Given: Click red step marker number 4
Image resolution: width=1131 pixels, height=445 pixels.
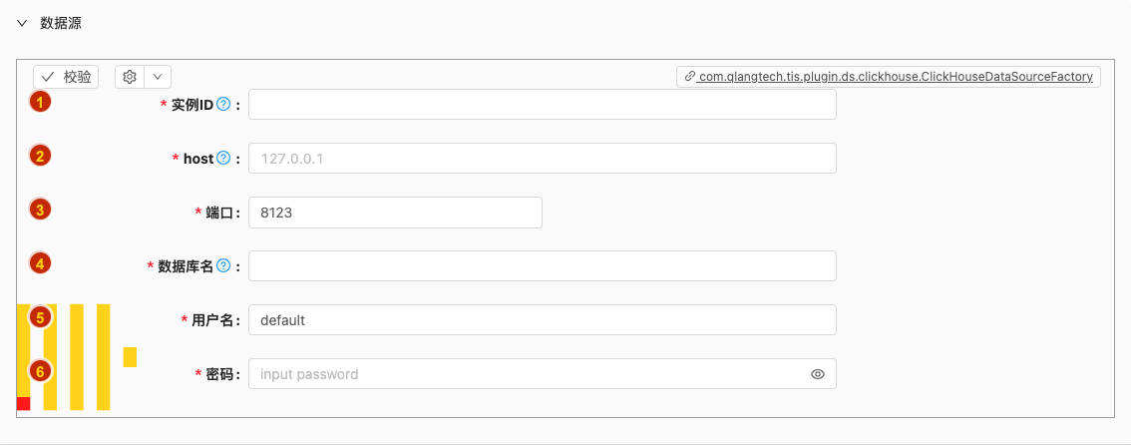Looking at the screenshot, I should (40, 264).
